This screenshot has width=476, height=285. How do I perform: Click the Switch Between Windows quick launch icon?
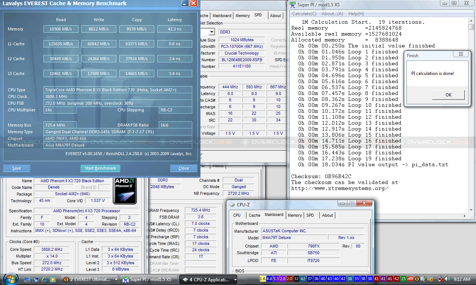click(x=36, y=279)
